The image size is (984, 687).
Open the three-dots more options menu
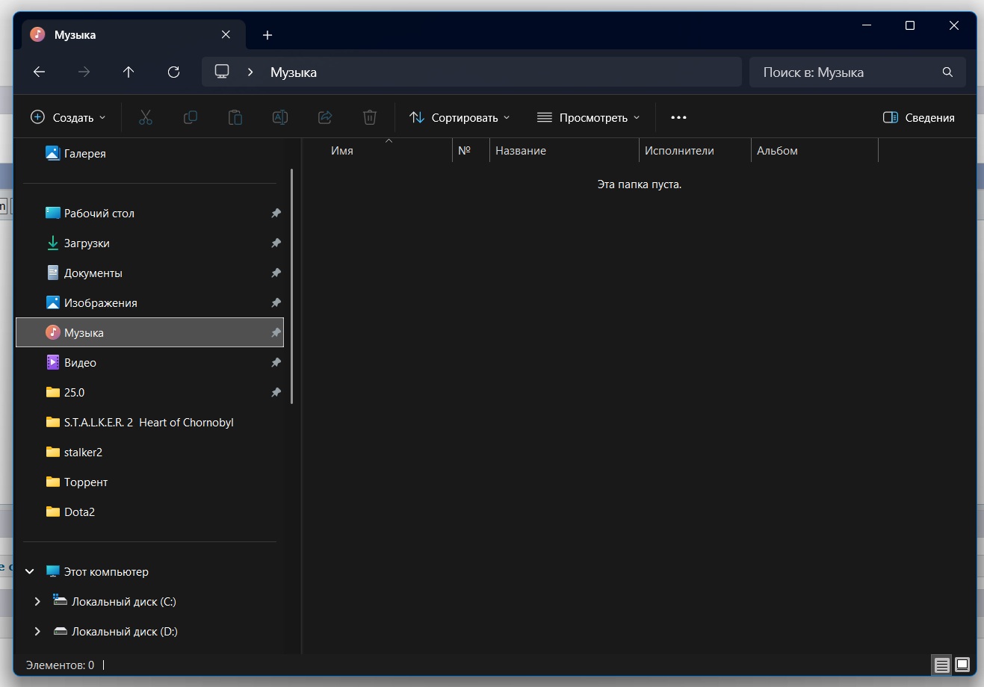(678, 117)
